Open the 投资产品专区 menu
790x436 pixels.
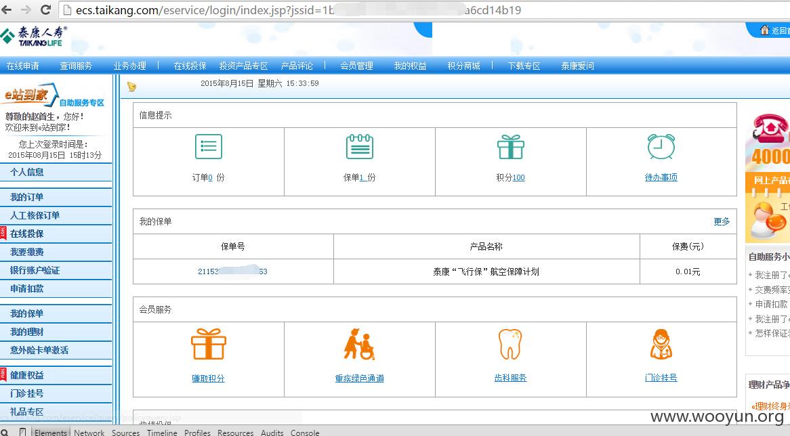click(x=243, y=66)
